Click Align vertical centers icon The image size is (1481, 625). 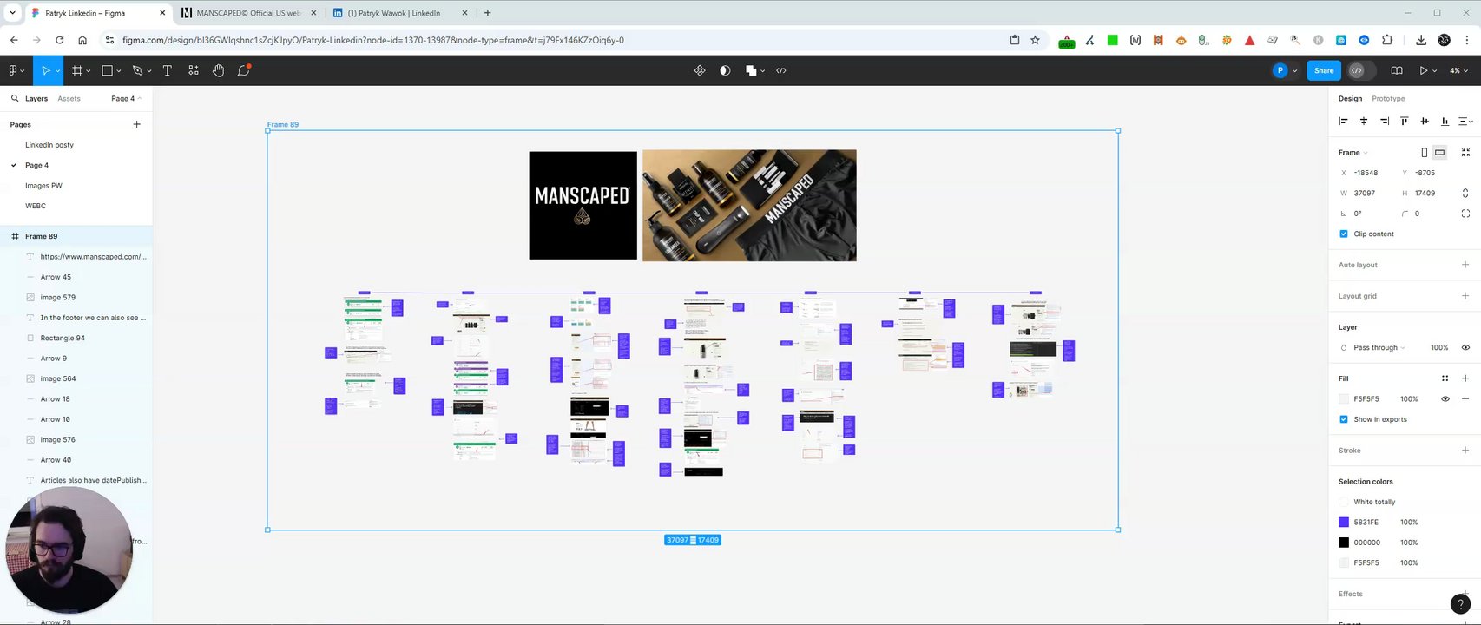(1425, 121)
